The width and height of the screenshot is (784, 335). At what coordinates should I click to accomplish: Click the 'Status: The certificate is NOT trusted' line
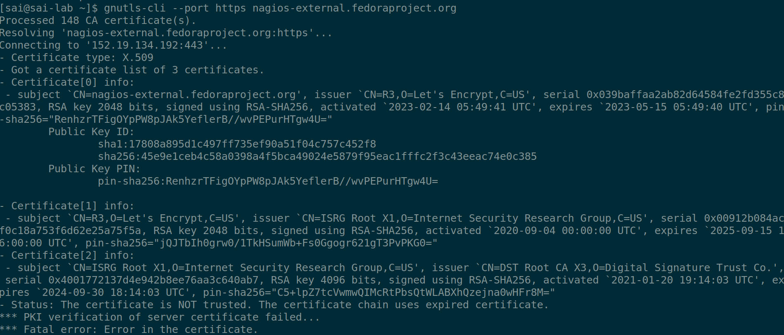pyautogui.click(x=275, y=305)
